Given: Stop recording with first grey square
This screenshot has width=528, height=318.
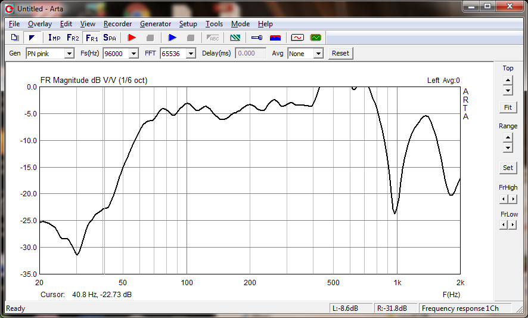Looking at the screenshot, I should click(150, 38).
